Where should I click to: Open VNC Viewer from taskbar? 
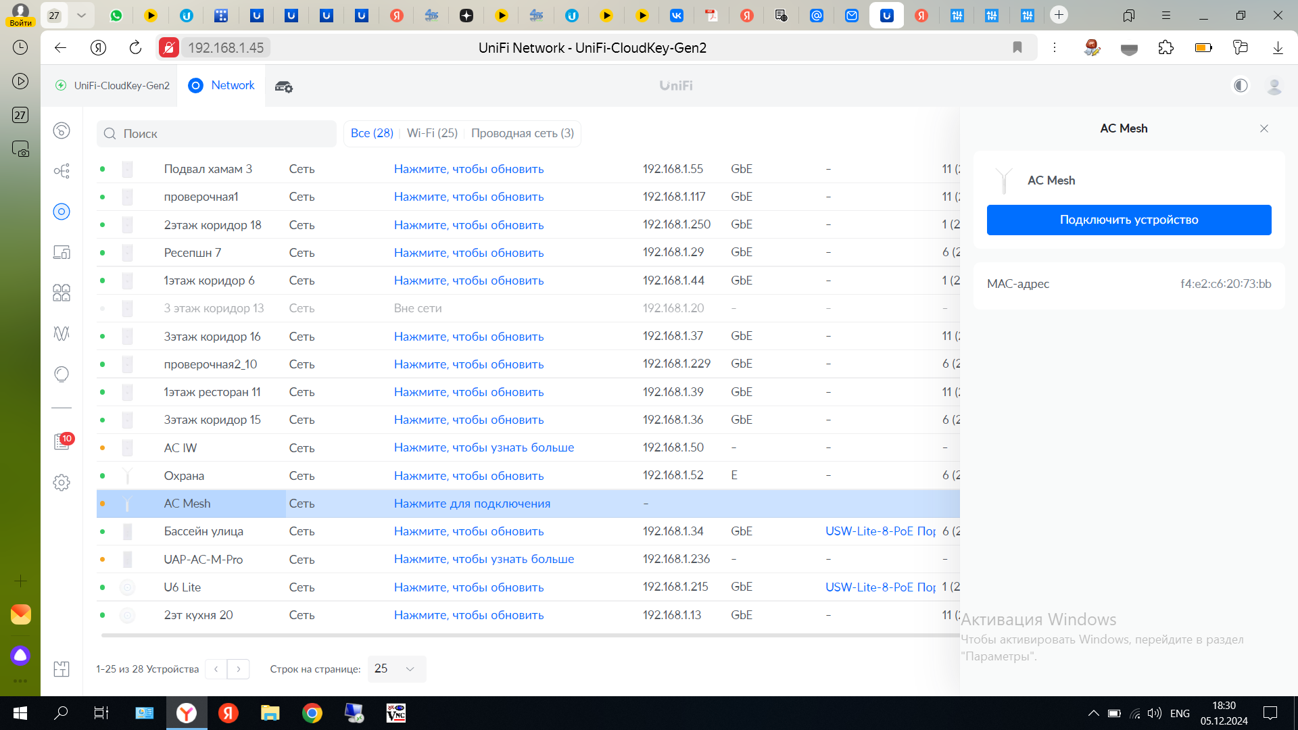click(x=395, y=713)
